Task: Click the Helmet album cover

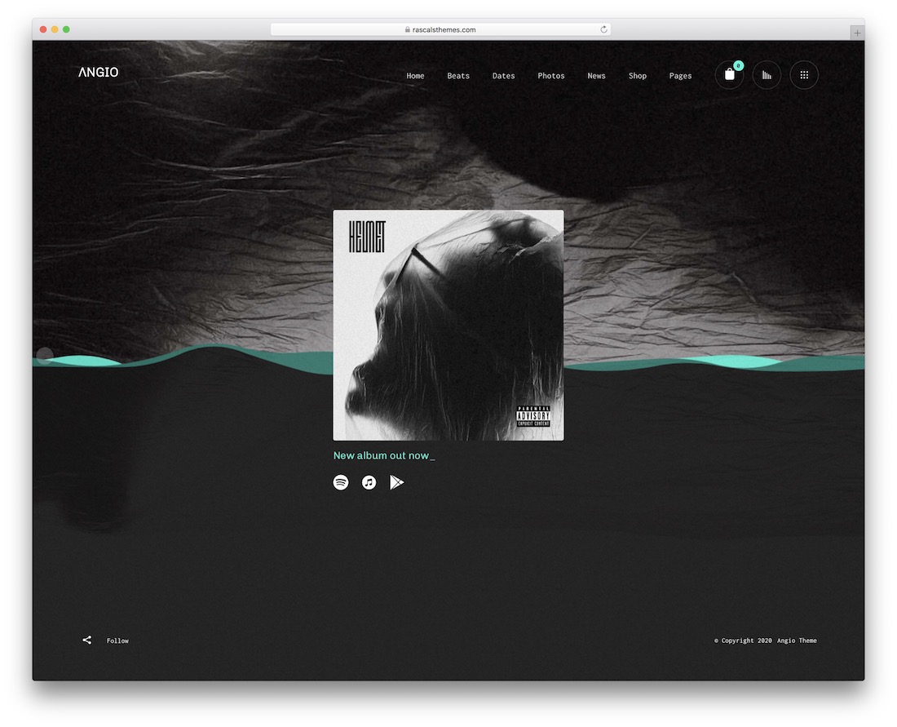Action: pos(448,325)
